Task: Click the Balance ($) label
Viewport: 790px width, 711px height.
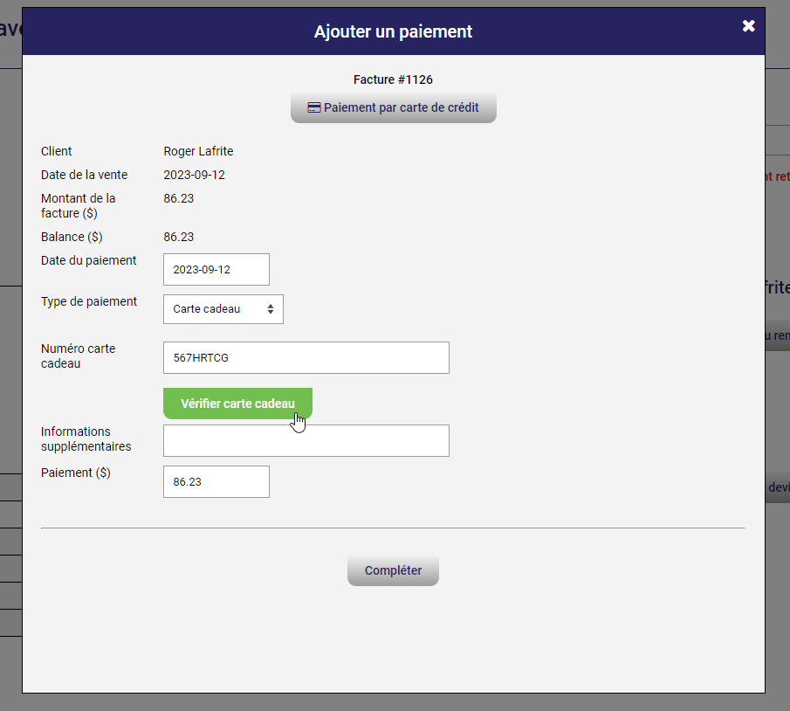Action: [72, 237]
